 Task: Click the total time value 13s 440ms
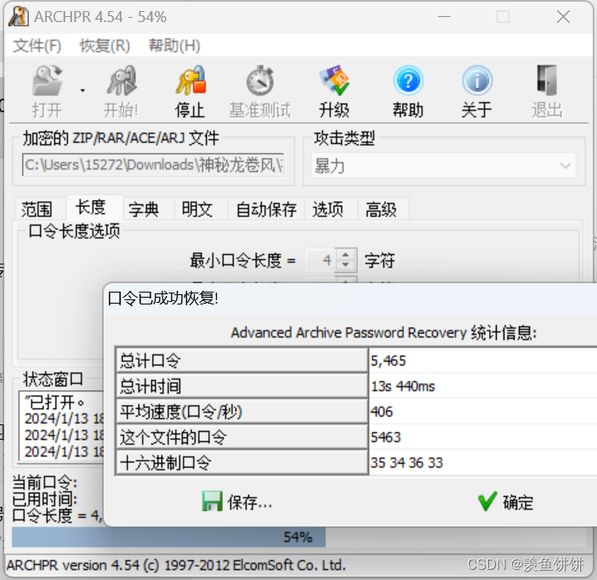tap(403, 386)
